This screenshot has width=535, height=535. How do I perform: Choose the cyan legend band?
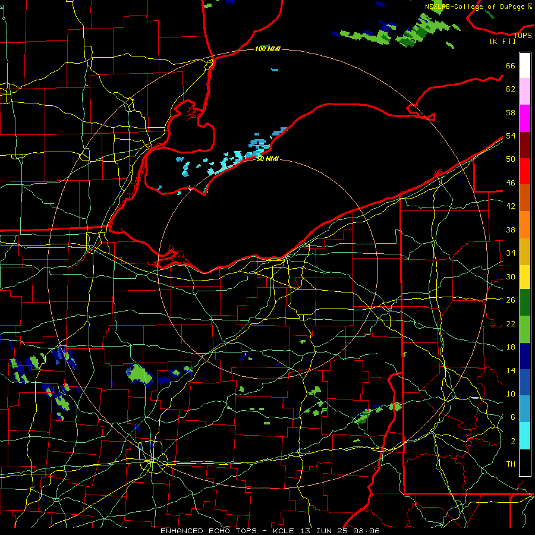tap(525, 436)
